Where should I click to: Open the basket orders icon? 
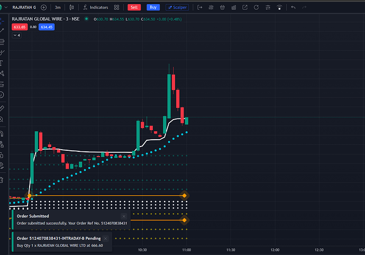click(222, 7)
